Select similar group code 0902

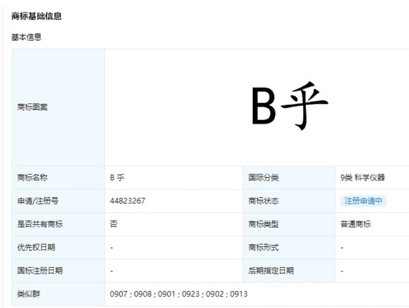click(x=215, y=294)
